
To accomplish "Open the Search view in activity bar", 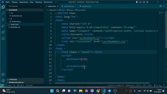I will pos(3,13).
